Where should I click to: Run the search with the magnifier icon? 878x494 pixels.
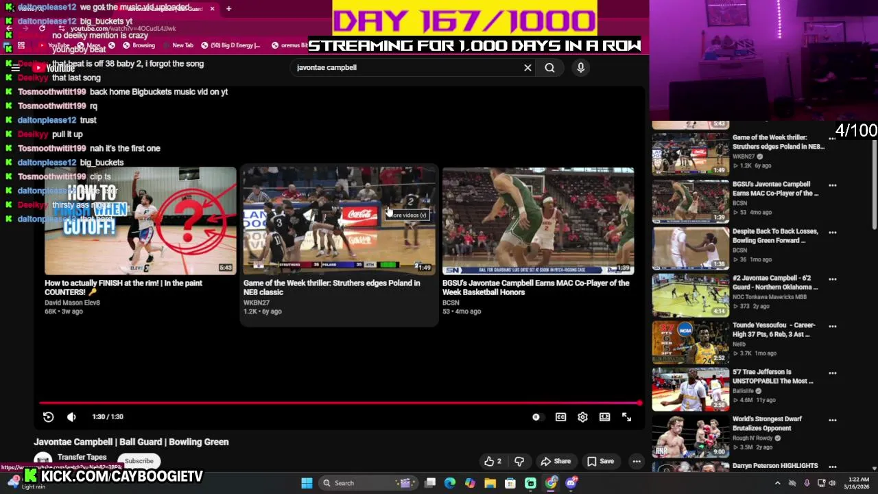pyautogui.click(x=549, y=67)
